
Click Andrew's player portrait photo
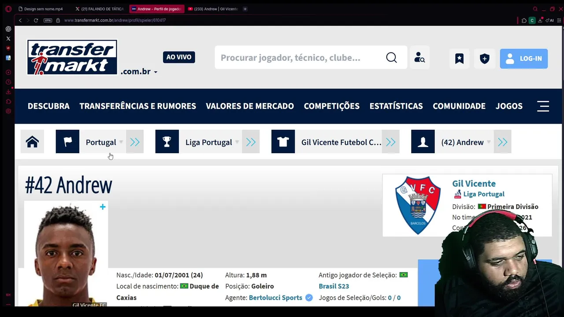click(66, 254)
